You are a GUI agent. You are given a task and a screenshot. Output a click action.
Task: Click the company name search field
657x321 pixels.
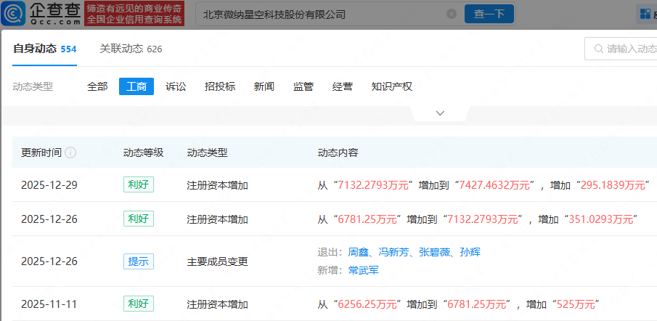point(319,14)
